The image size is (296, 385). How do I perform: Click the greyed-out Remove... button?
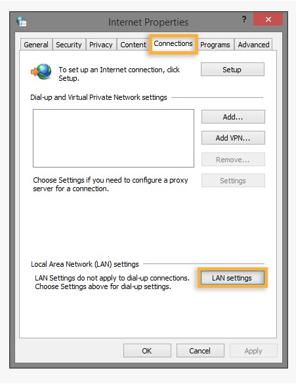(233, 160)
